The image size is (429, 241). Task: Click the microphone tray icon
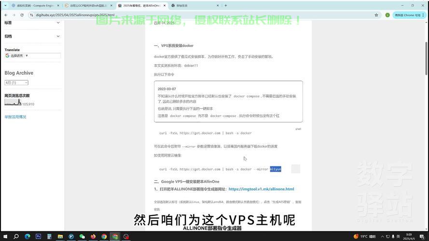pyautogui.click(x=393, y=236)
